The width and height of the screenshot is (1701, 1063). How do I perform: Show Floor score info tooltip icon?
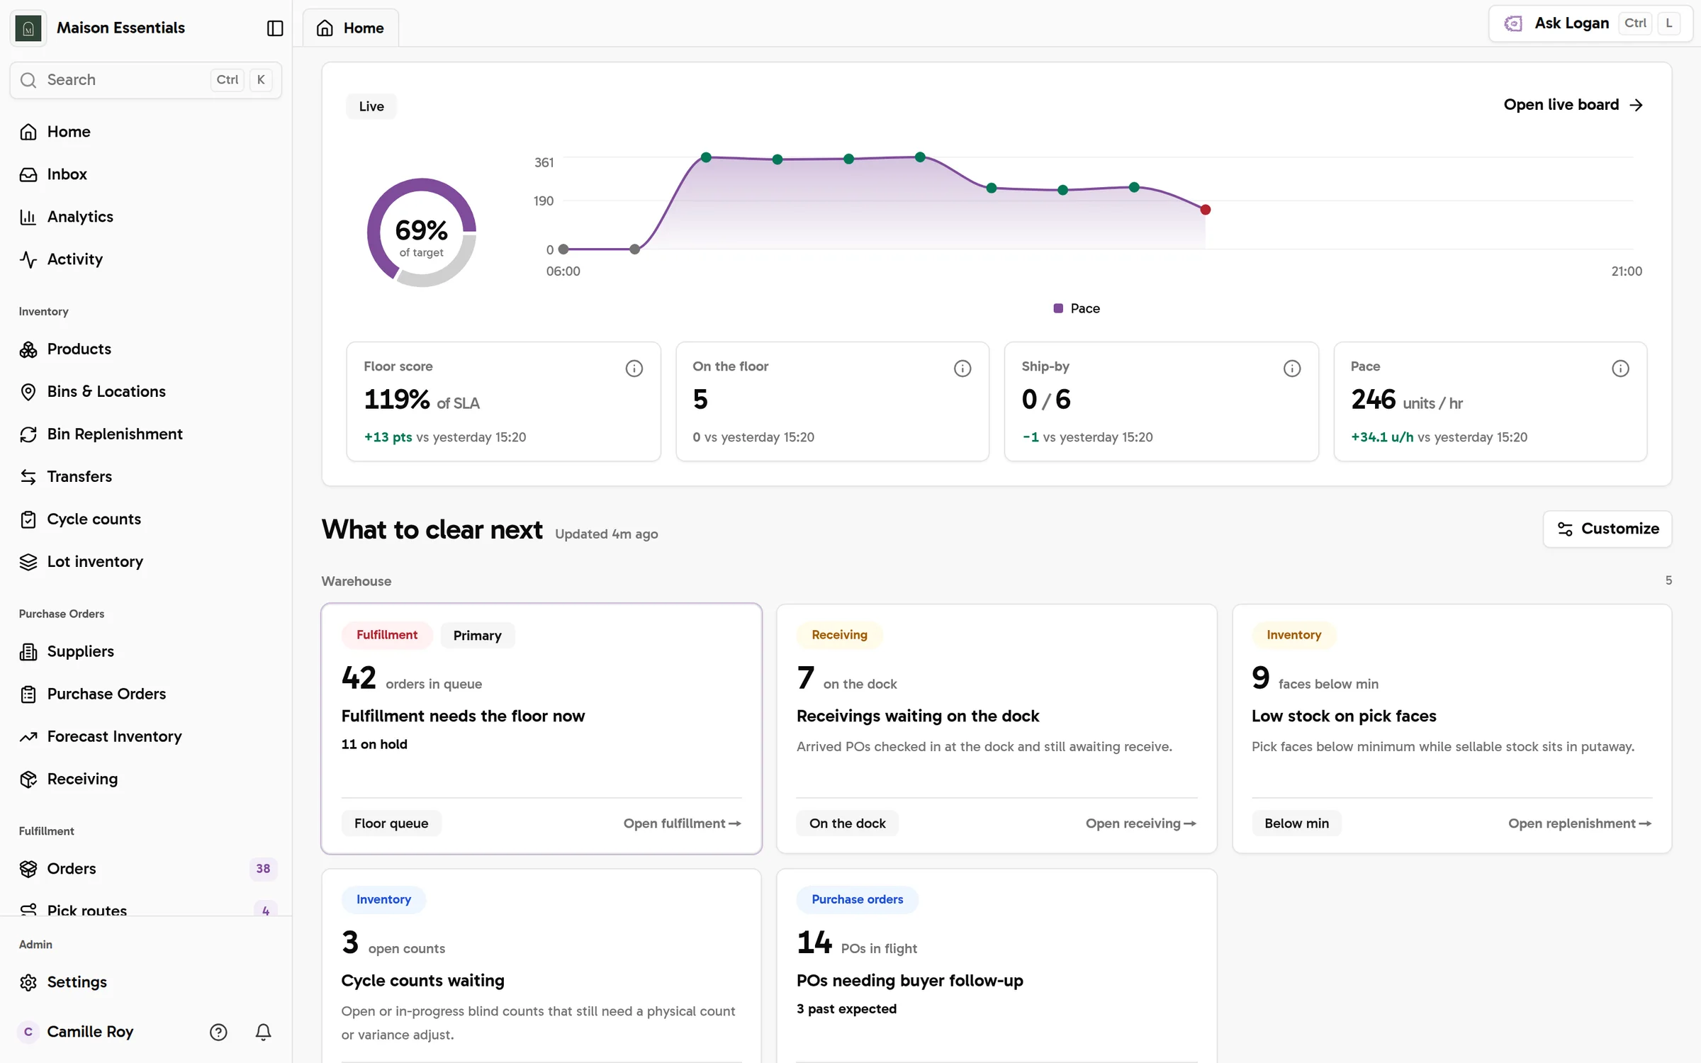coord(634,369)
